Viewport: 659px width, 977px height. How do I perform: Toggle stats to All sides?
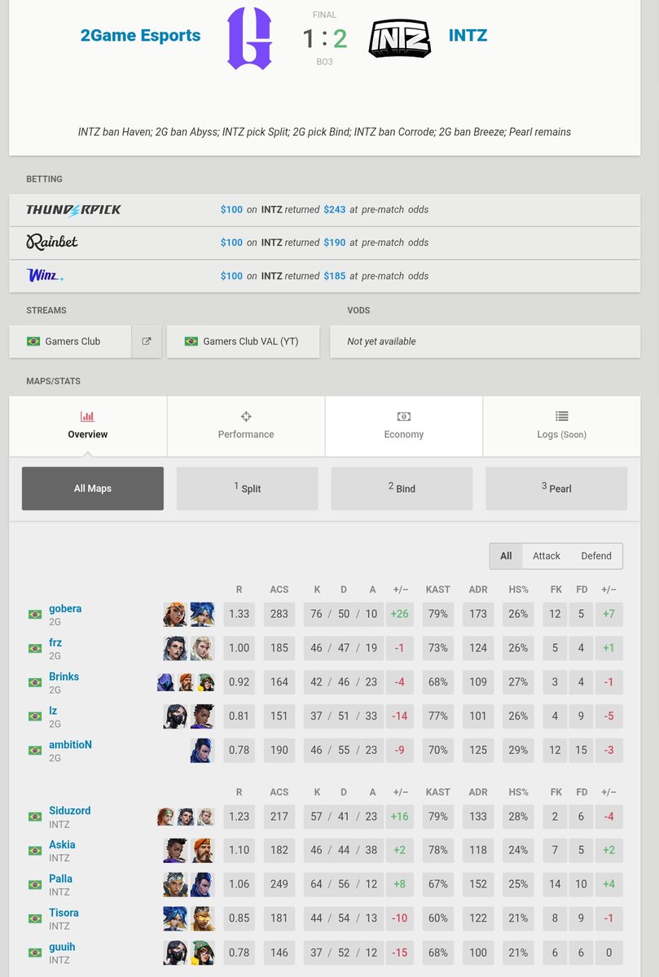(x=506, y=556)
